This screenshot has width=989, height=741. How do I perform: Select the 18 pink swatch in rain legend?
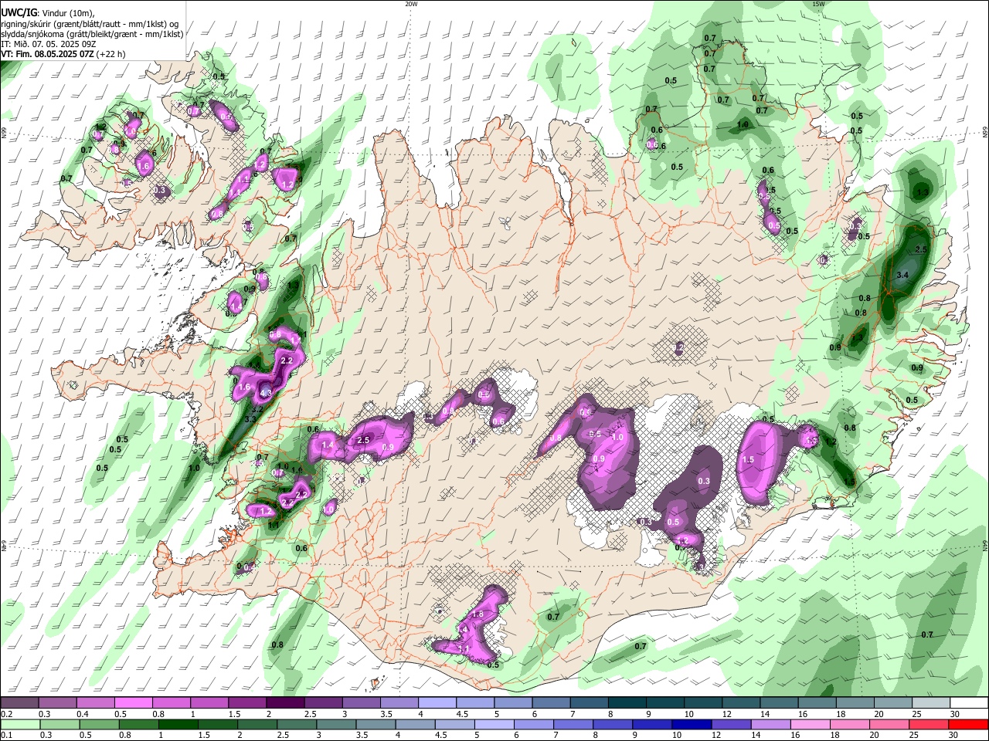(x=849, y=725)
